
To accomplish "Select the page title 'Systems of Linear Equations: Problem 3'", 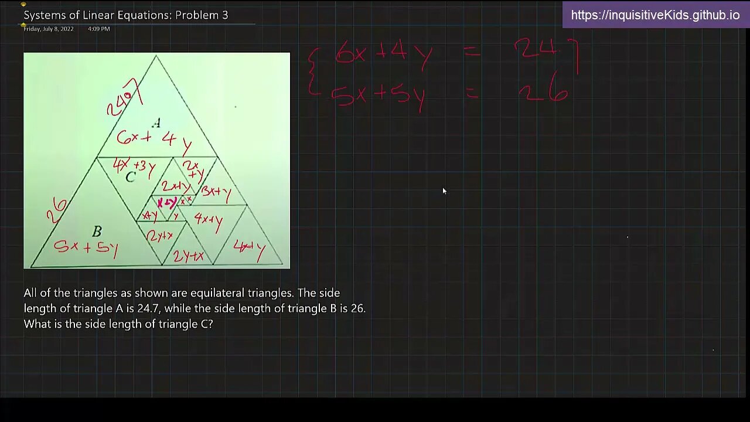I will click(x=126, y=15).
